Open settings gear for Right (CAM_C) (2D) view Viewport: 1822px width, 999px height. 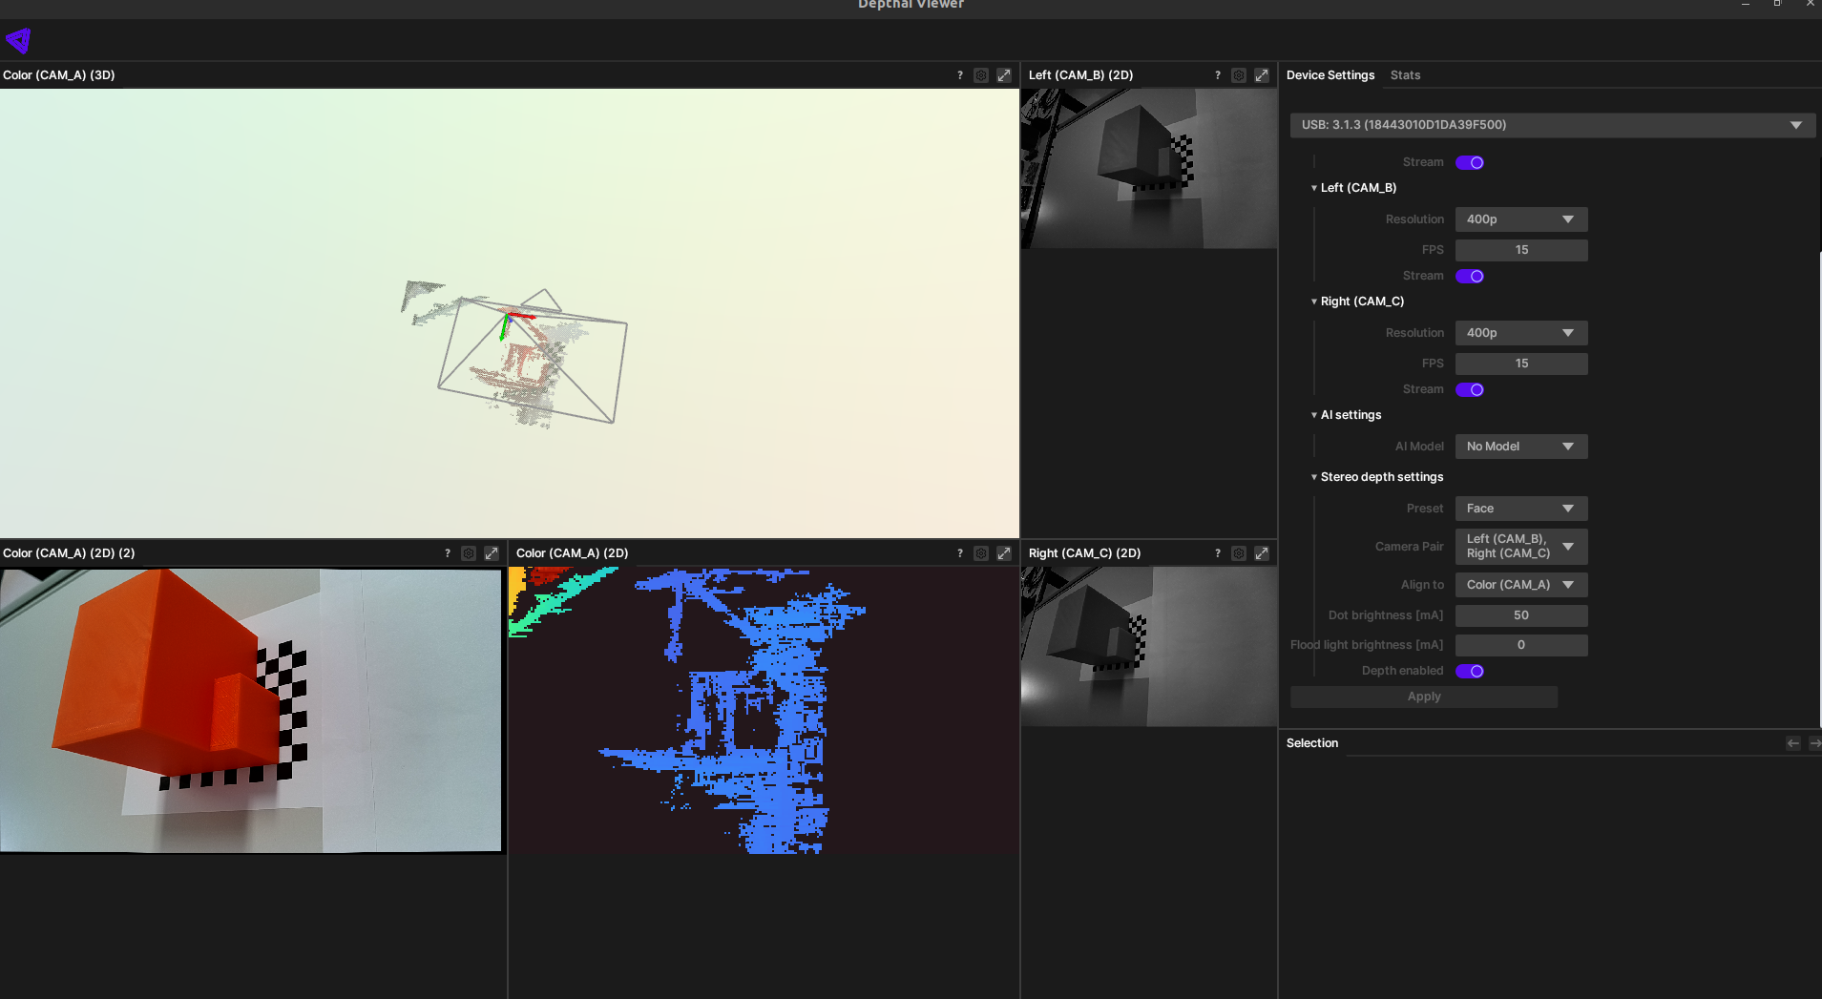click(1239, 553)
